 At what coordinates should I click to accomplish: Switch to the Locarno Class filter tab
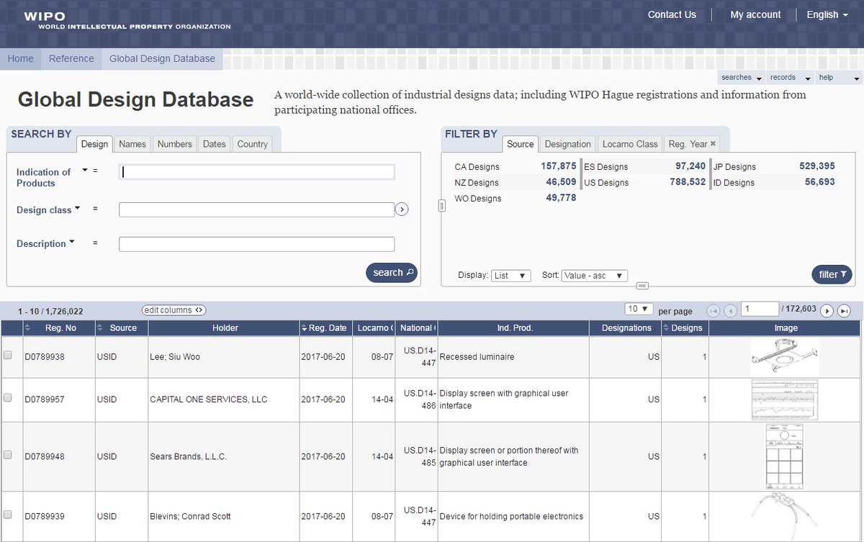630,144
